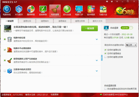Open 木马查杀 trojan scan

[x=19, y=11]
